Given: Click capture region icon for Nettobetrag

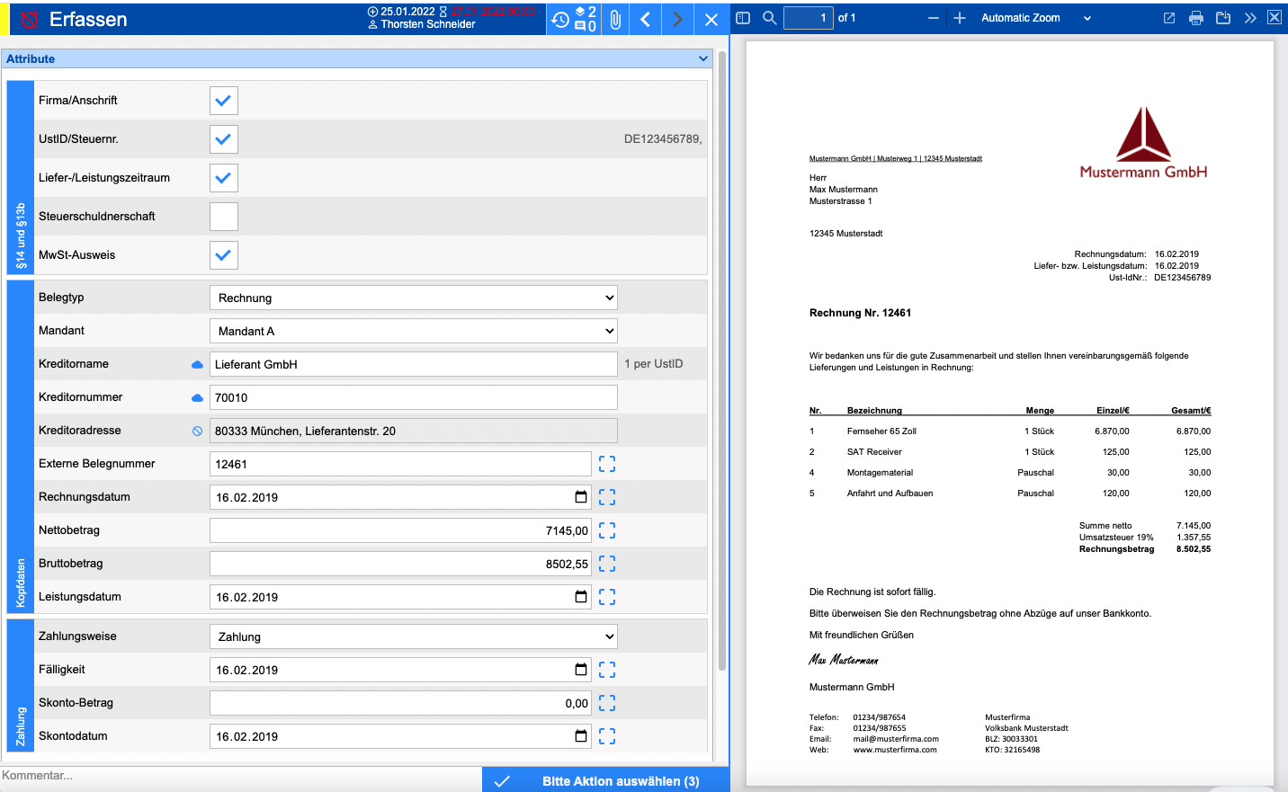Looking at the screenshot, I should [607, 530].
